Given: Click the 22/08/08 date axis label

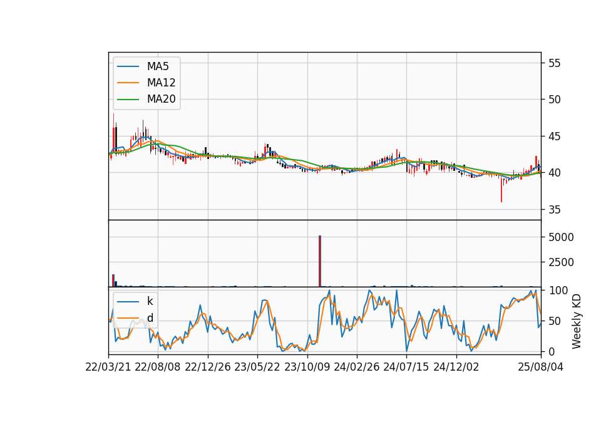Looking at the screenshot, I should point(158,367).
